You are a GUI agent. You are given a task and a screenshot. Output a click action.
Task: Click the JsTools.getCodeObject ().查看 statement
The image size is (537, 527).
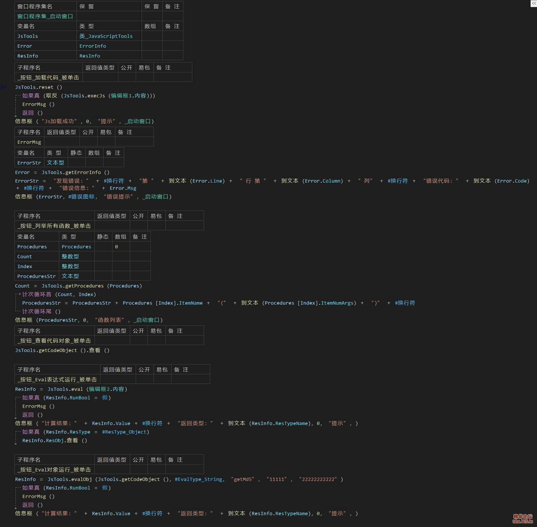pyautogui.click(x=62, y=350)
